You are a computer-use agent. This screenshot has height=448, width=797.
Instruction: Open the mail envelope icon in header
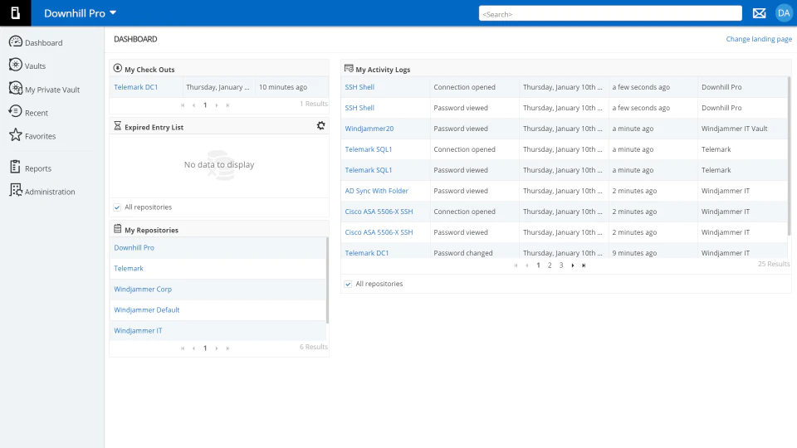759,13
